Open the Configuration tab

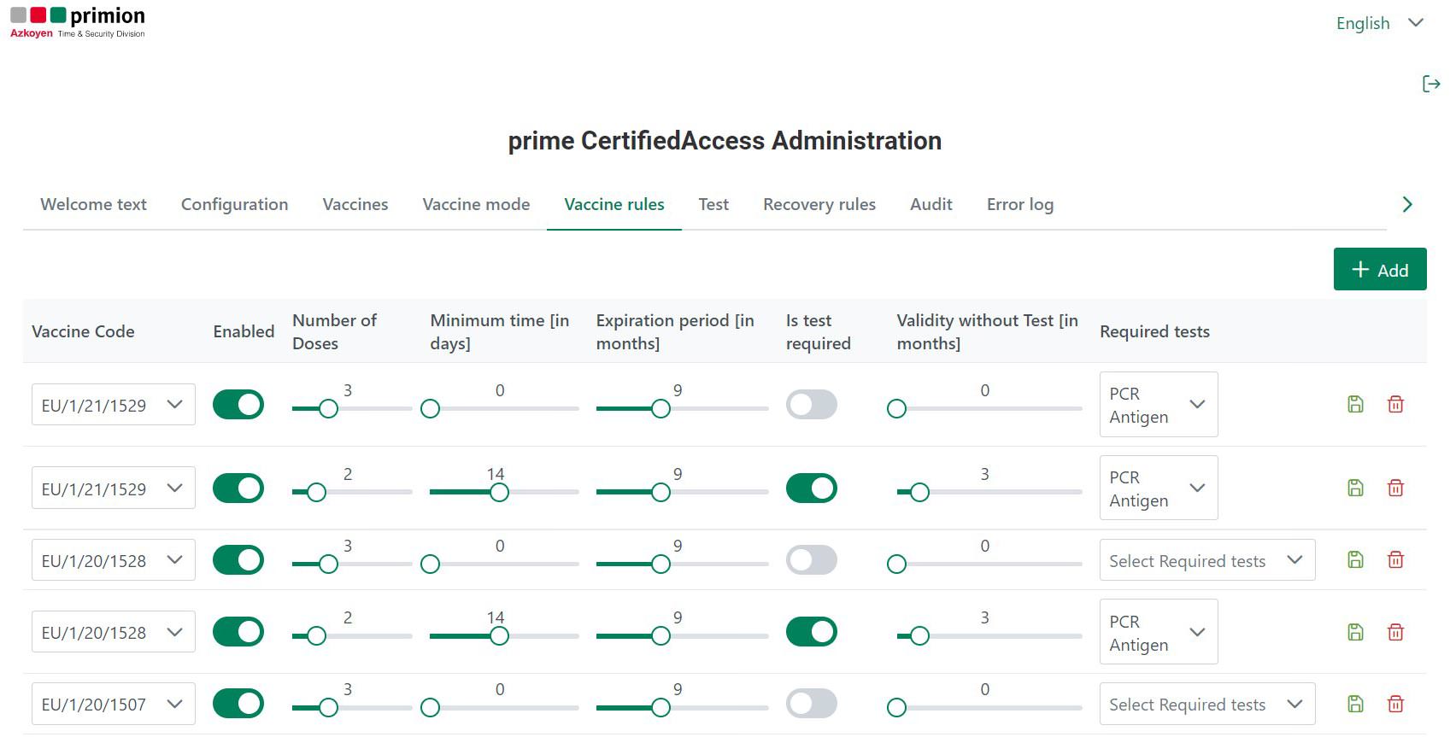click(x=234, y=204)
